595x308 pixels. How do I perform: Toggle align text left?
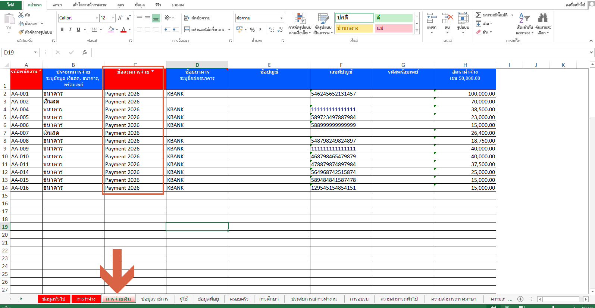click(140, 29)
